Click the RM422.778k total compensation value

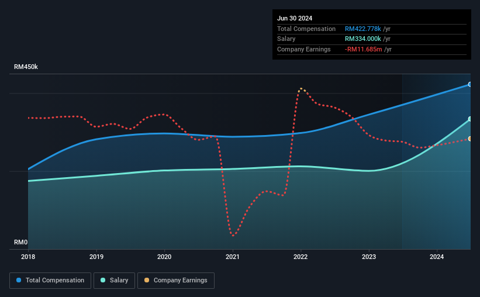362,29
